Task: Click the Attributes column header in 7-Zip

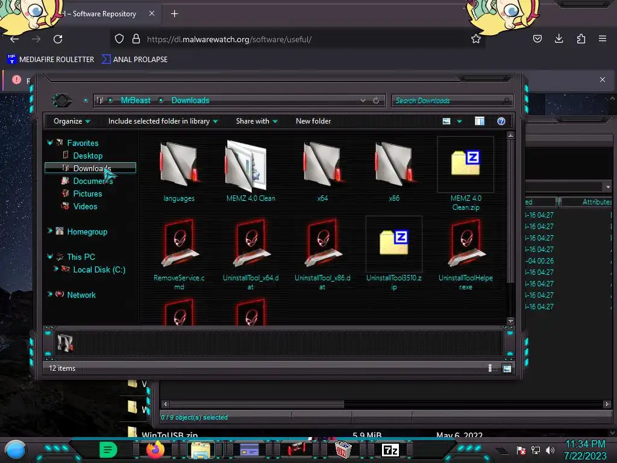Action: pos(587,202)
